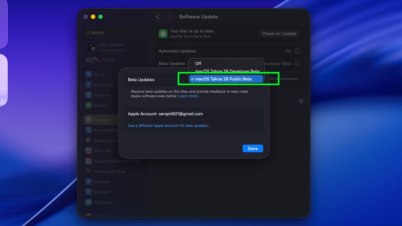Open the Spotlight sidebar icon

[88, 192]
